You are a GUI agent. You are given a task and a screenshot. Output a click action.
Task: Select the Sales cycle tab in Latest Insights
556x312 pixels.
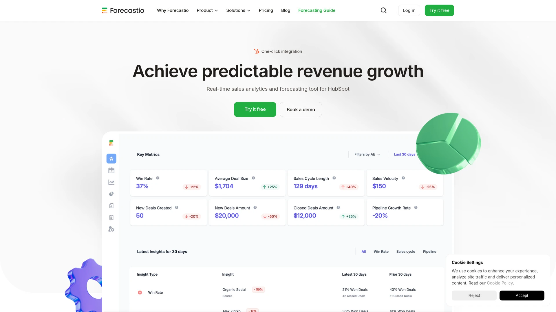[405, 251]
